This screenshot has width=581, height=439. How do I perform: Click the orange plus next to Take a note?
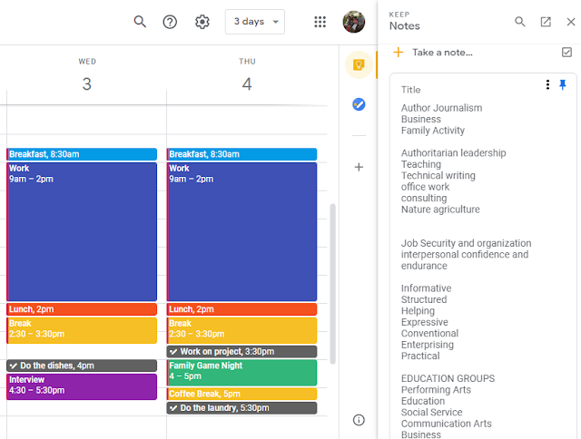399,53
